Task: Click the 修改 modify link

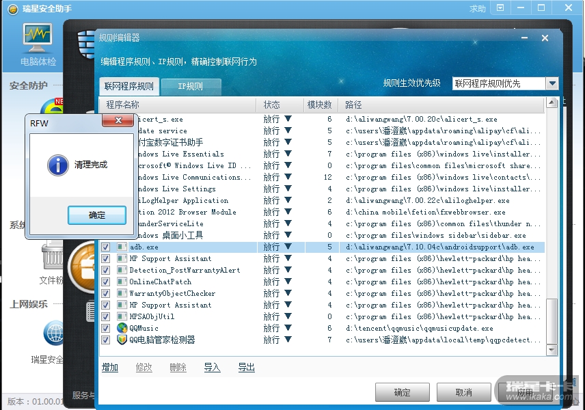Action: (x=144, y=368)
